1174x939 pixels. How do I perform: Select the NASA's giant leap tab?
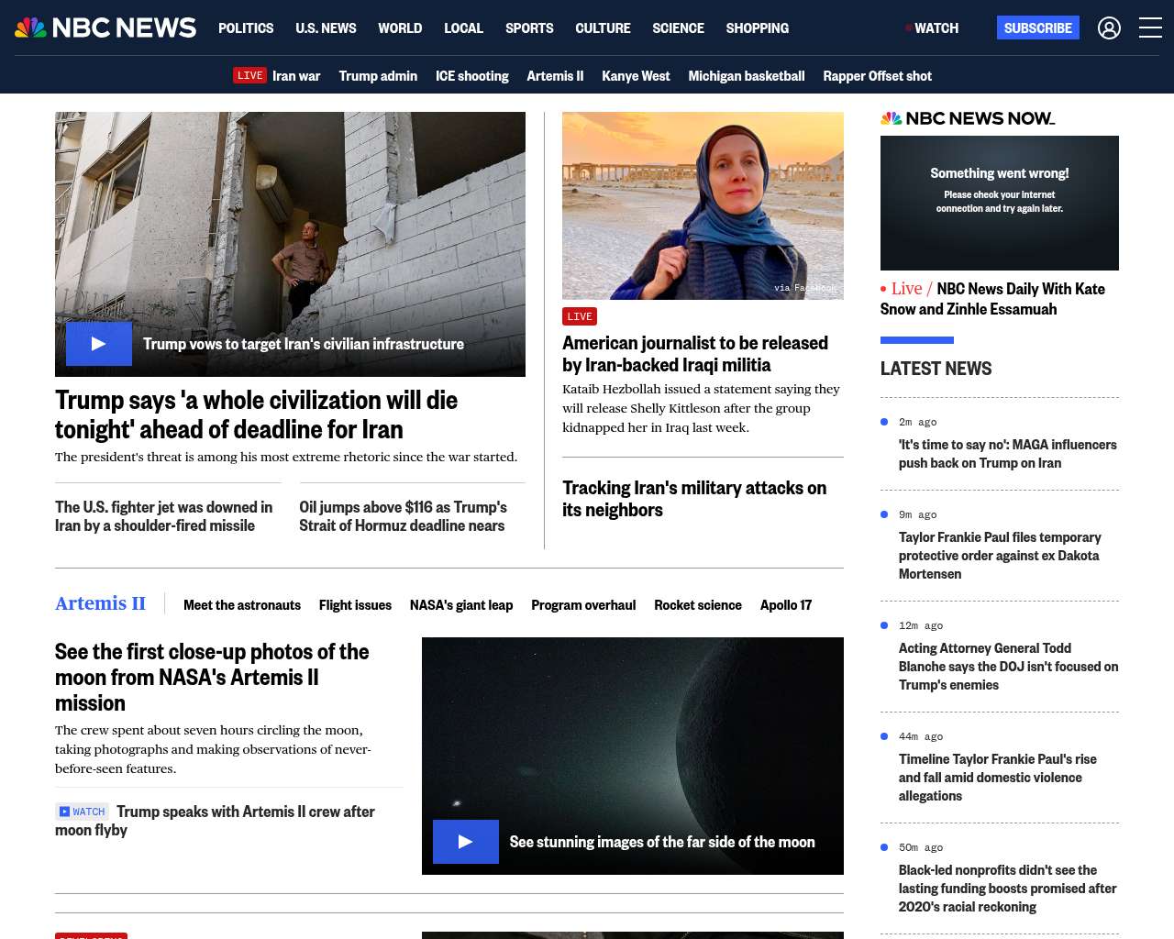(x=461, y=605)
